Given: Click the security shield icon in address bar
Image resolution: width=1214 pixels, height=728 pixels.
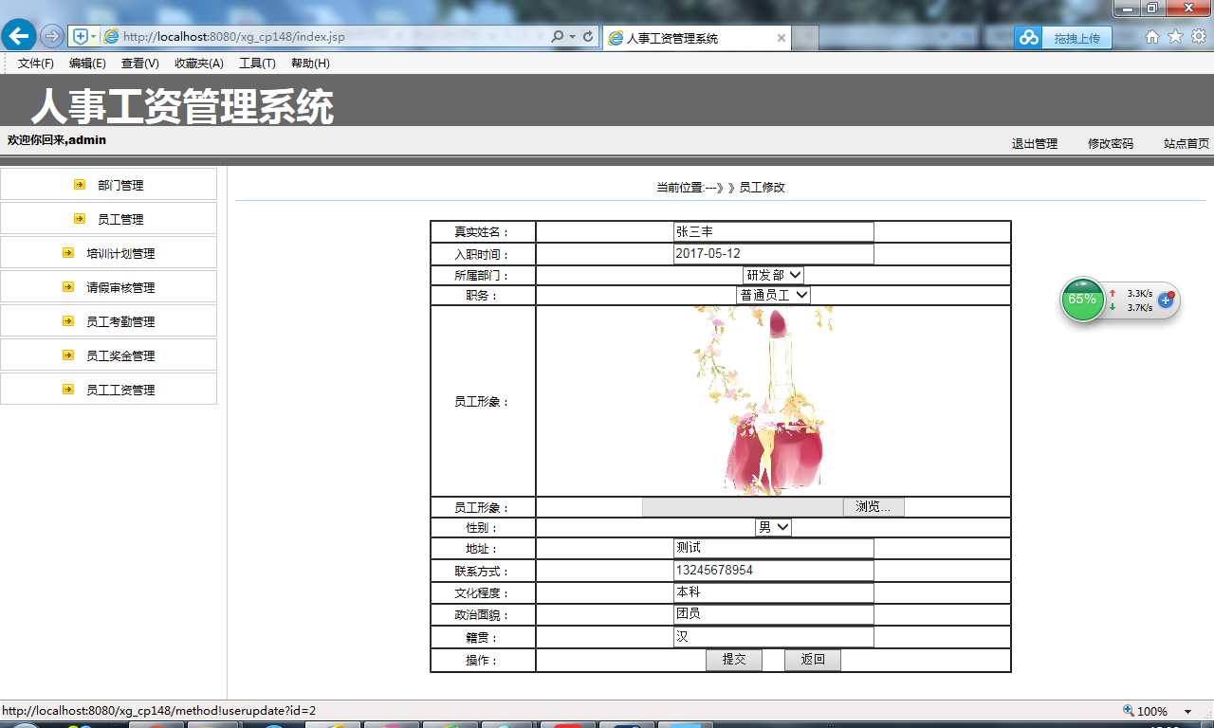Looking at the screenshot, I should [81, 37].
